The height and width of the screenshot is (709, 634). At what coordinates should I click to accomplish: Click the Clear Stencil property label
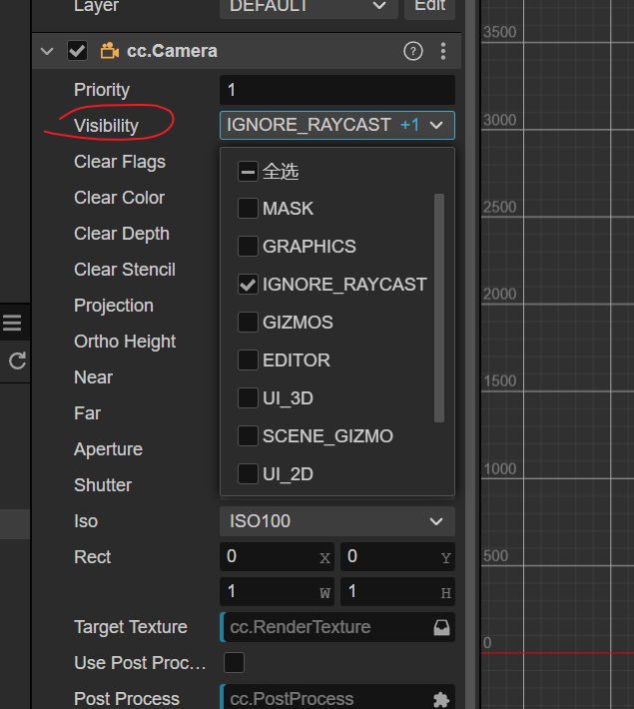(125, 270)
